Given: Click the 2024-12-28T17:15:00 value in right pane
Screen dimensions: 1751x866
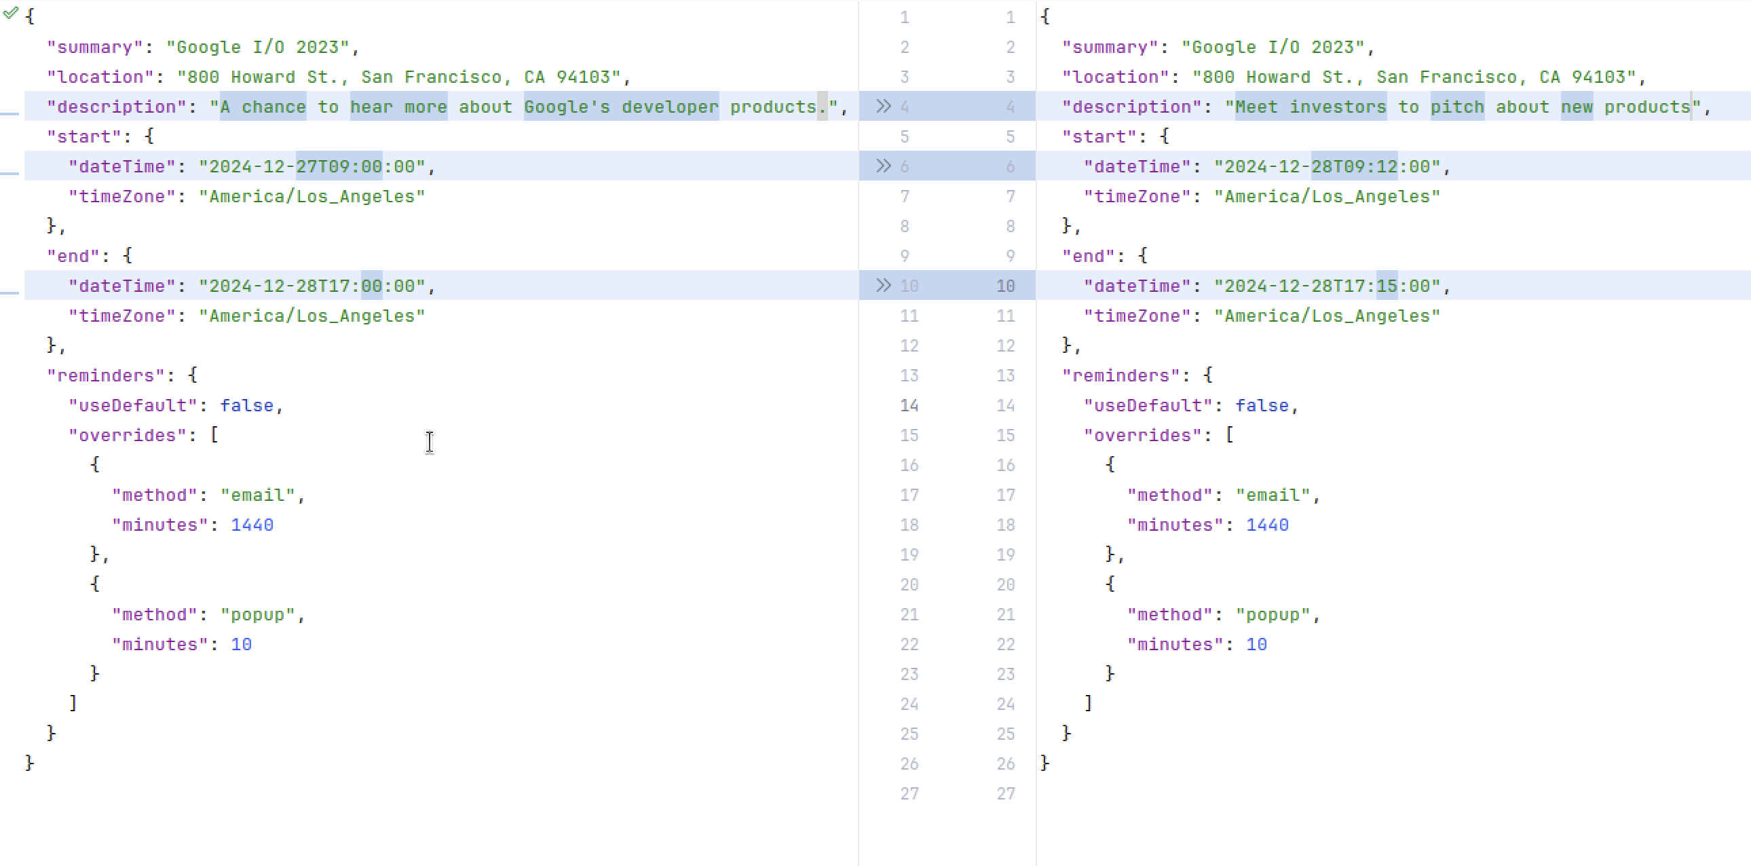Looking at the screenshot, I should [1327, 286].
